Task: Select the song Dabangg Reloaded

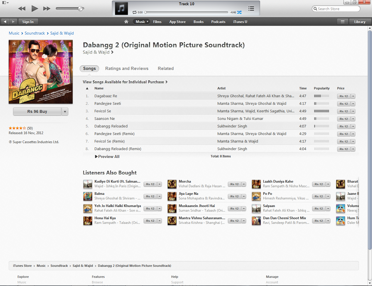Action: [111, 126]
